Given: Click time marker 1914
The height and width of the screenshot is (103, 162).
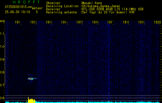Looking at the screenshot, I should point(64,22).
